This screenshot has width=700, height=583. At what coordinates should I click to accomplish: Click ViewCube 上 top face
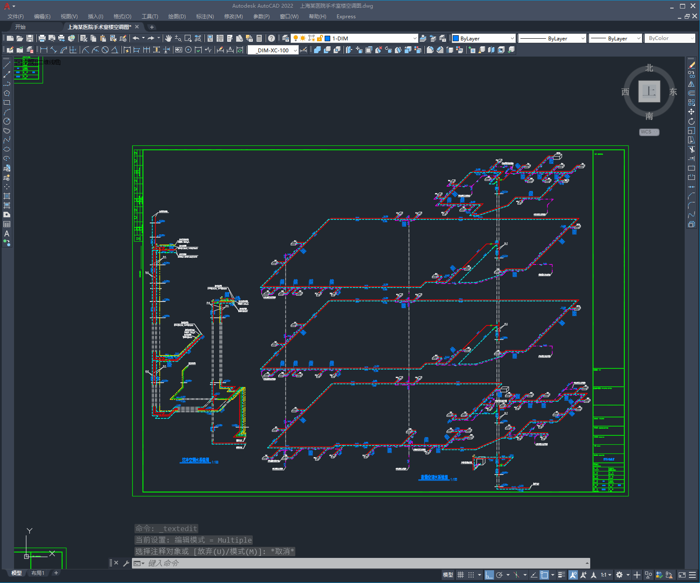[x=649, y=91]
